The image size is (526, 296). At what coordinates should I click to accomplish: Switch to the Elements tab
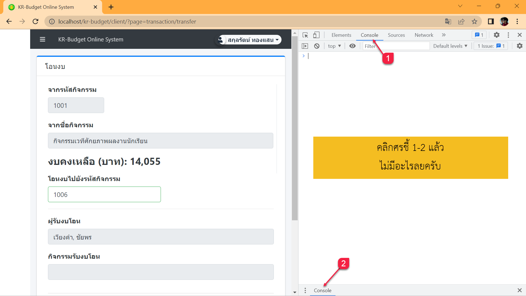pyautogui.click(x=341, y=35)
